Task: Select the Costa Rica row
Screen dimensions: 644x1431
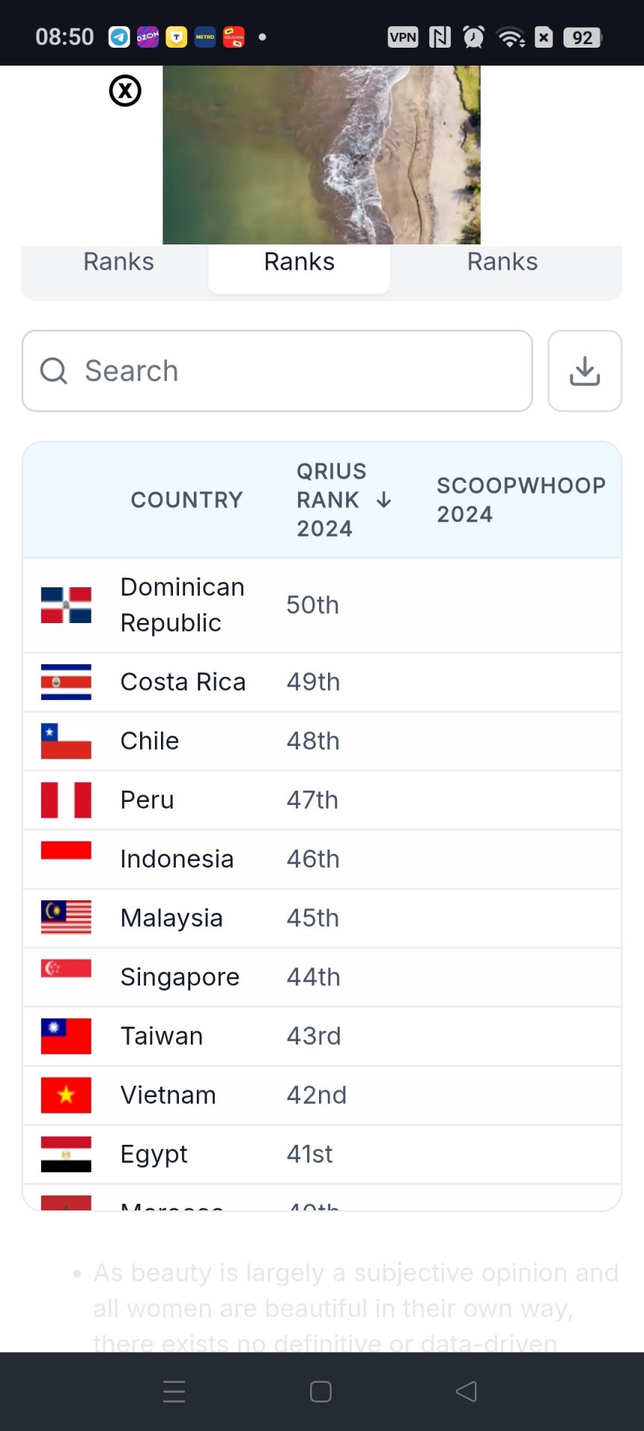Action: click(322, 682)
